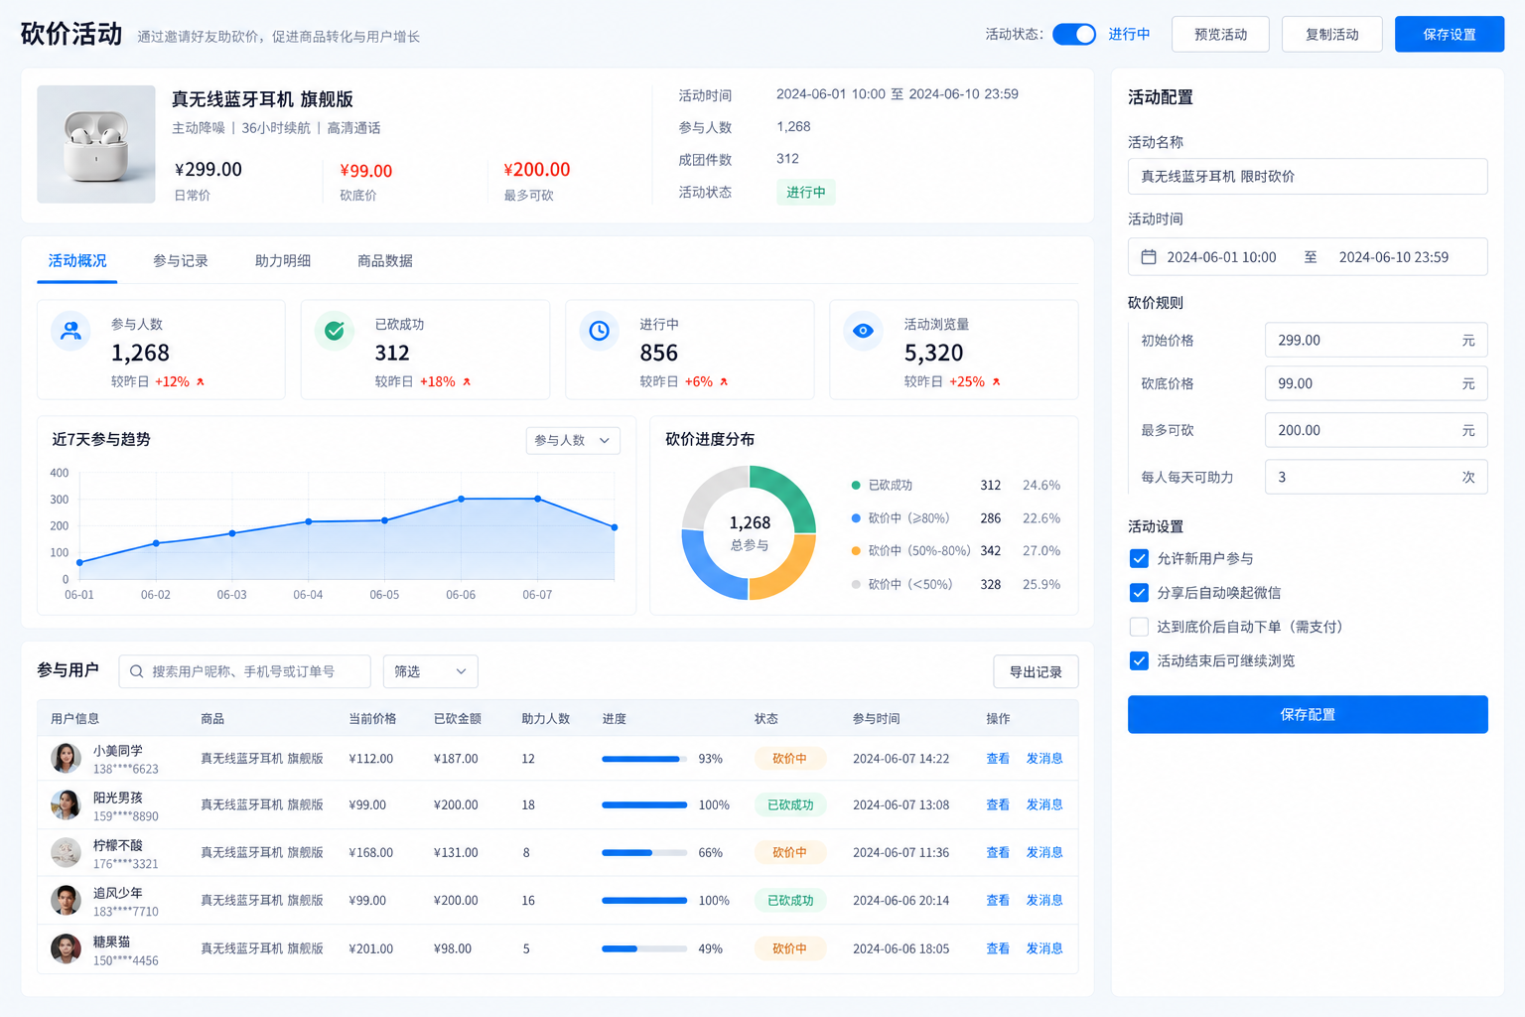Click 小美同学's avatar
Screen dimensions: 1525x1017
point(66,758)
